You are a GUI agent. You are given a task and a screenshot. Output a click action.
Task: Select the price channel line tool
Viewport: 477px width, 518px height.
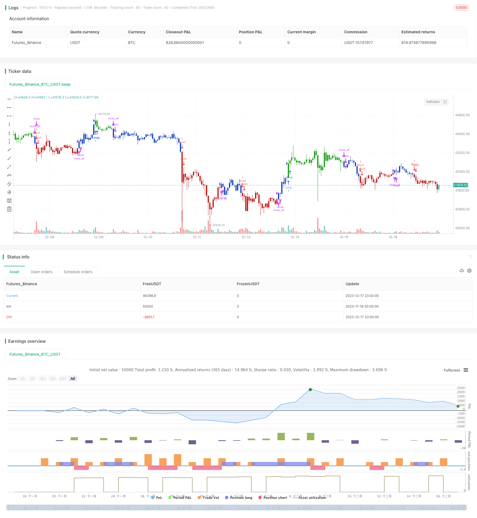9,184
